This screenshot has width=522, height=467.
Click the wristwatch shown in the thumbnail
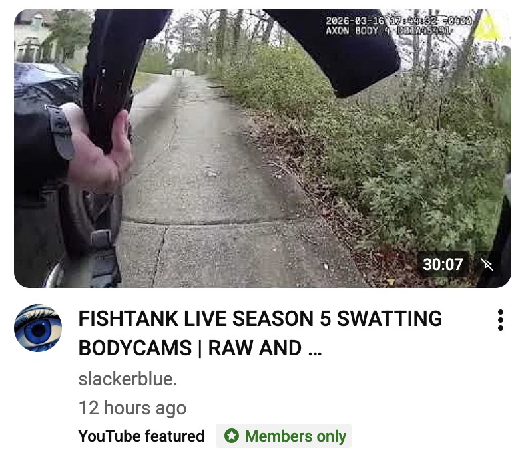point(61,132)
